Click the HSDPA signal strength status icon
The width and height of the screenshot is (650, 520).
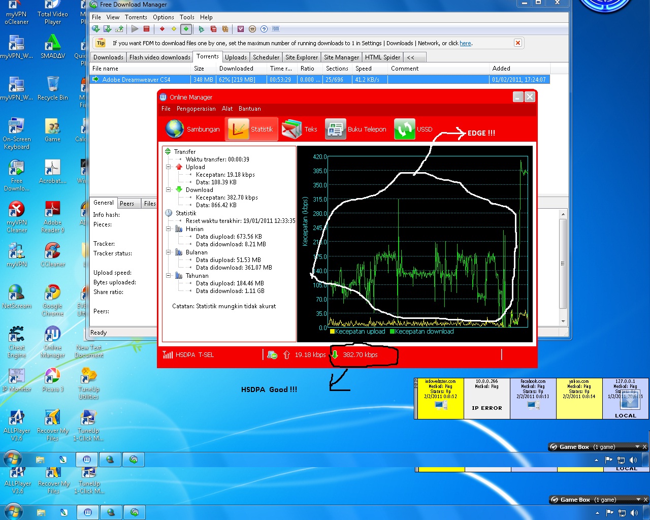pos(168,354)
